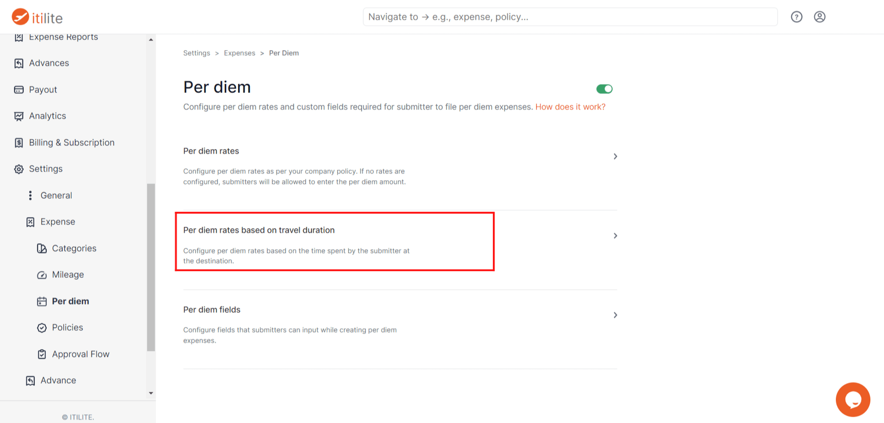
Task: Click the Navigate to search field
Action: pos(570,17)
